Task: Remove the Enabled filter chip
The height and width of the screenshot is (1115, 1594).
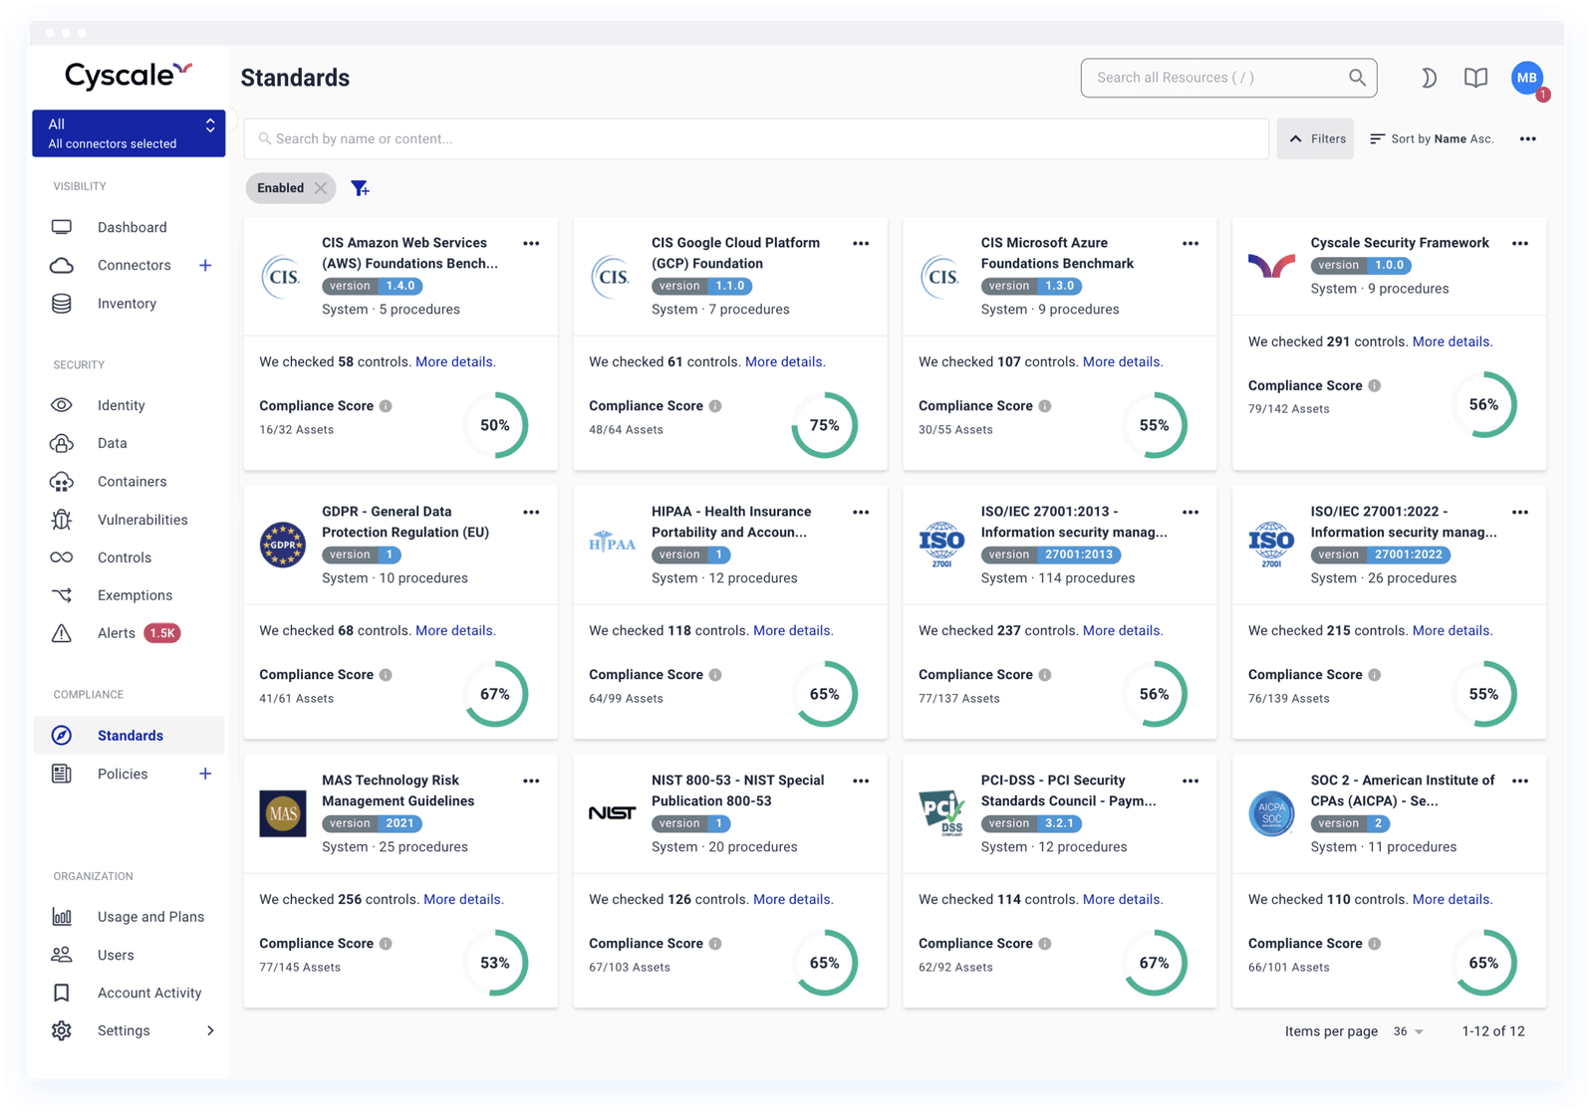Action: [321, 188]
